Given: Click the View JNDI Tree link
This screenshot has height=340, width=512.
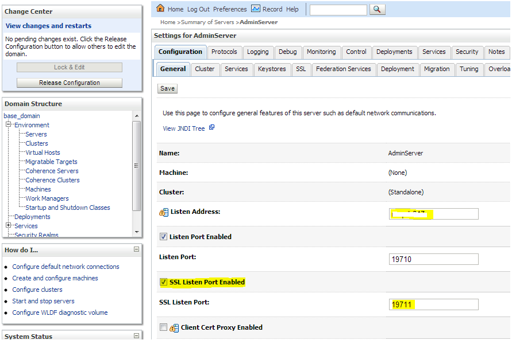Looking at the screenshot, I should 184,128.
